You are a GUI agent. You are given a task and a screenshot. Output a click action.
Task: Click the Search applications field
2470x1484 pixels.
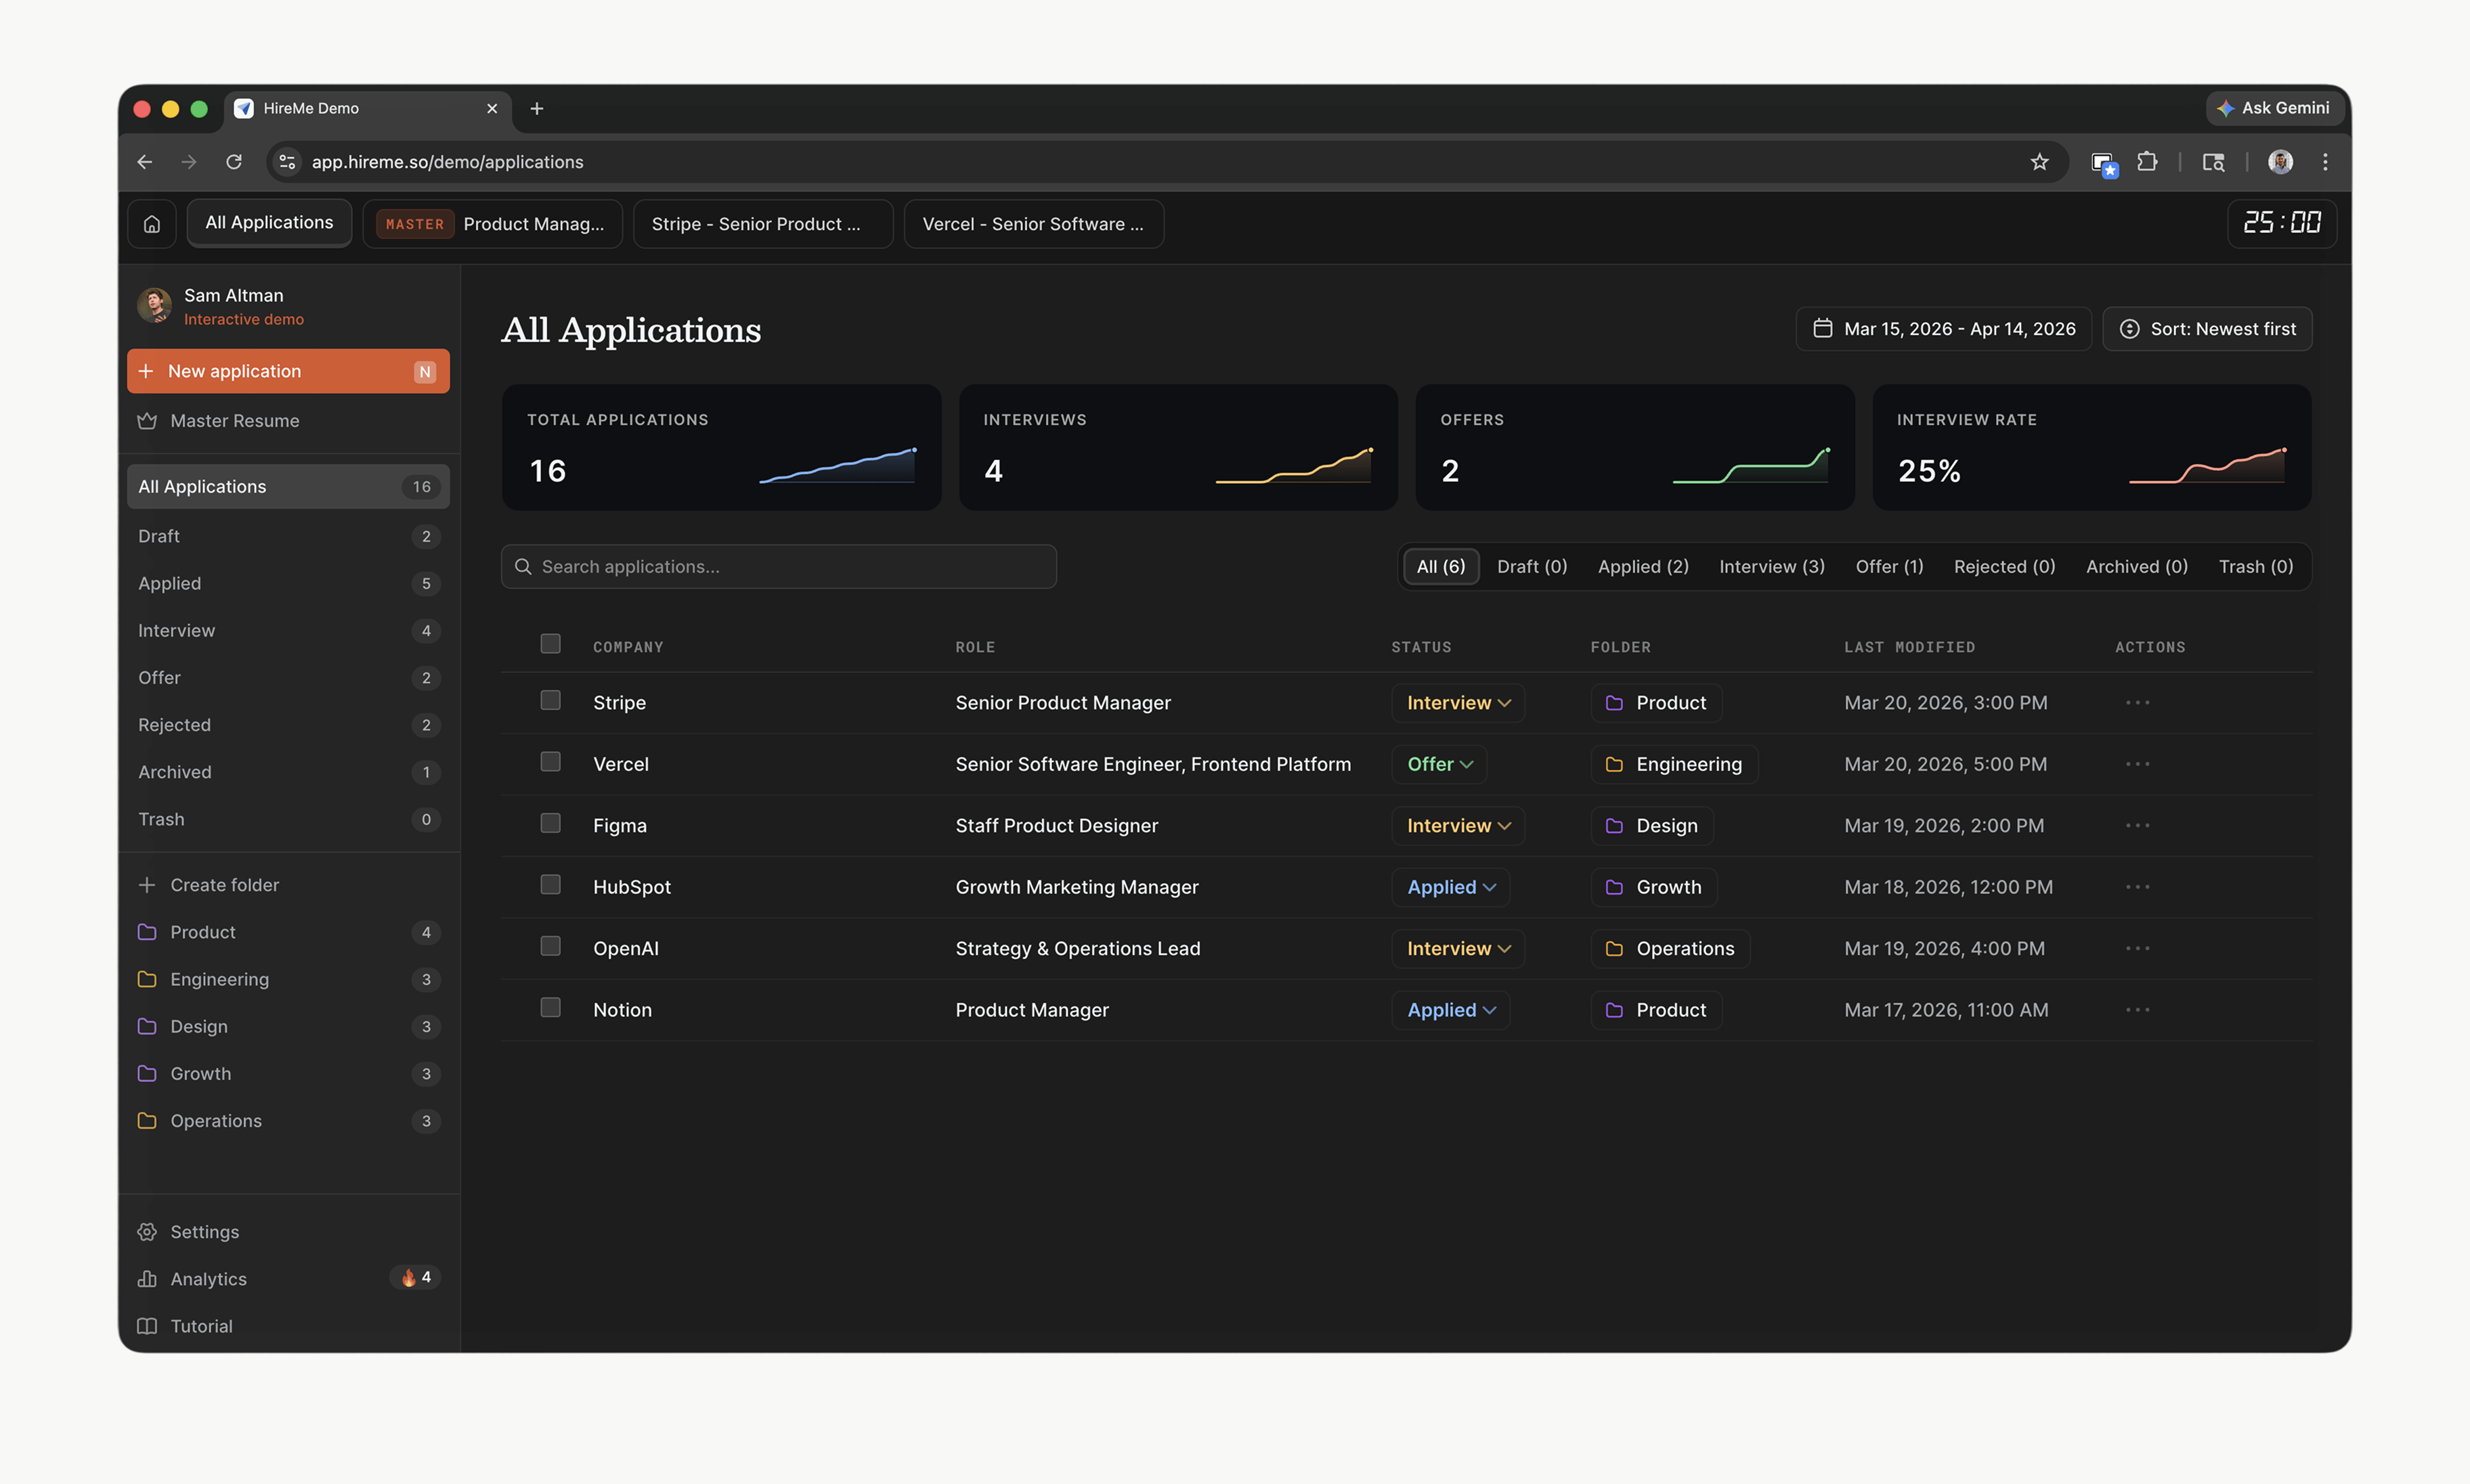(x=779, y=567)
